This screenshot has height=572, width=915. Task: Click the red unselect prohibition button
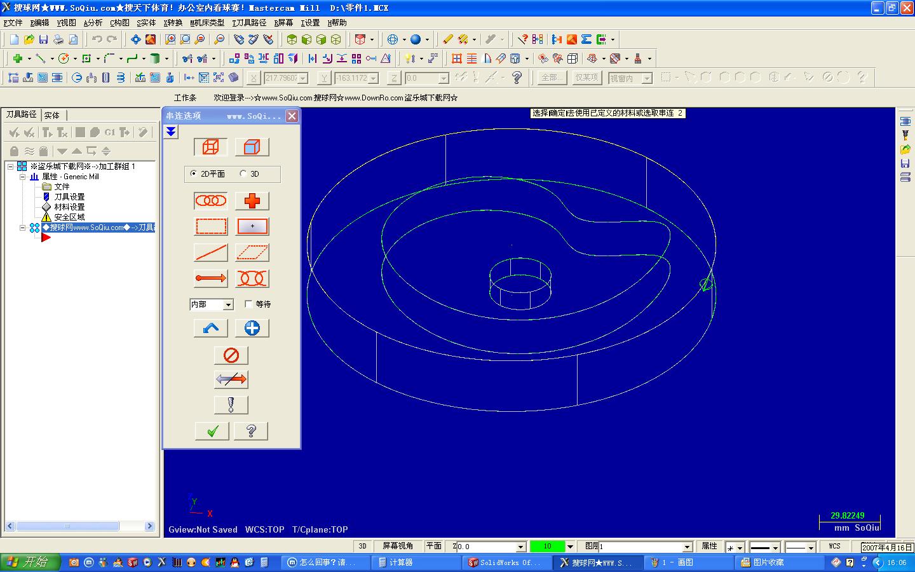click(231, 355)
